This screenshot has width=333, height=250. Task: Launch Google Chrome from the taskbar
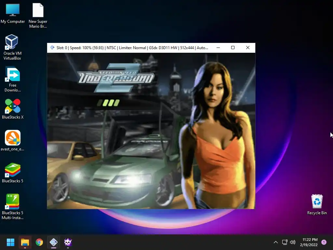pos(39,242)
